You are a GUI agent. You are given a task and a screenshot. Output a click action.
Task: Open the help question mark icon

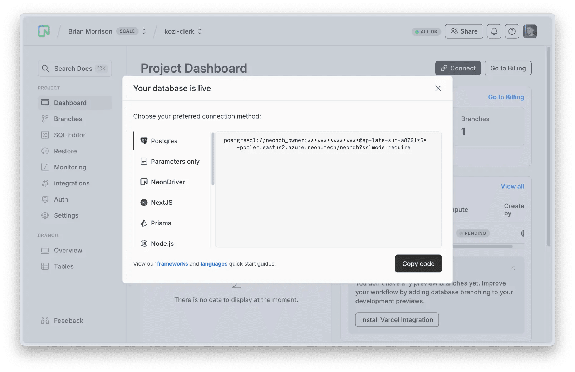tap(512, 31)
